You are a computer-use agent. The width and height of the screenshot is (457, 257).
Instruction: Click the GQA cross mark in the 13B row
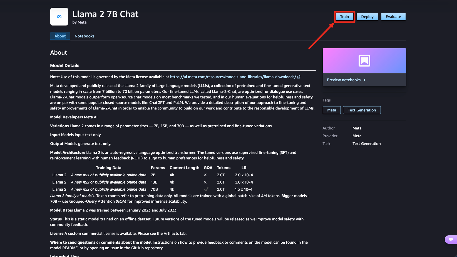205,182
